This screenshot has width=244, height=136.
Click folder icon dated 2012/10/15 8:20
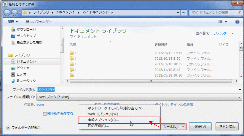72,58
